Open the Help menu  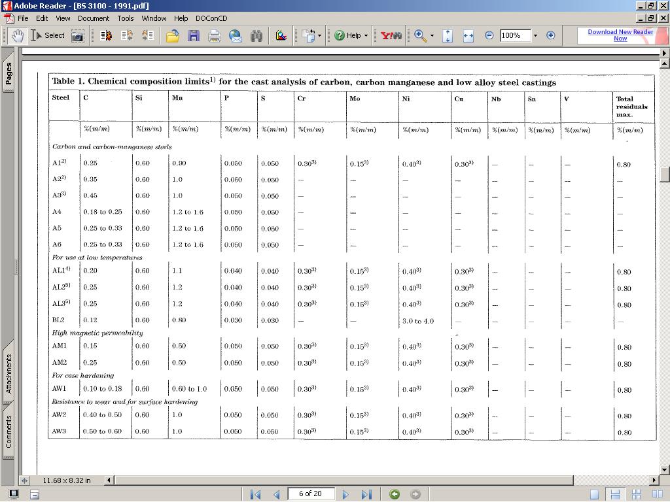181,18
